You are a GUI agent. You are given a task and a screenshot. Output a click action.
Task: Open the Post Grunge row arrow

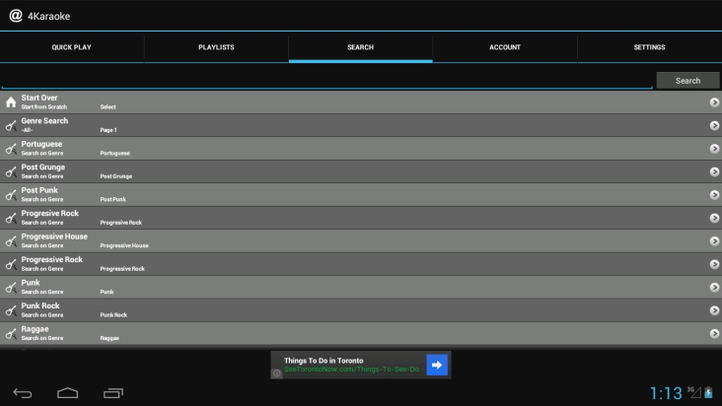click(x=714, y=171)
